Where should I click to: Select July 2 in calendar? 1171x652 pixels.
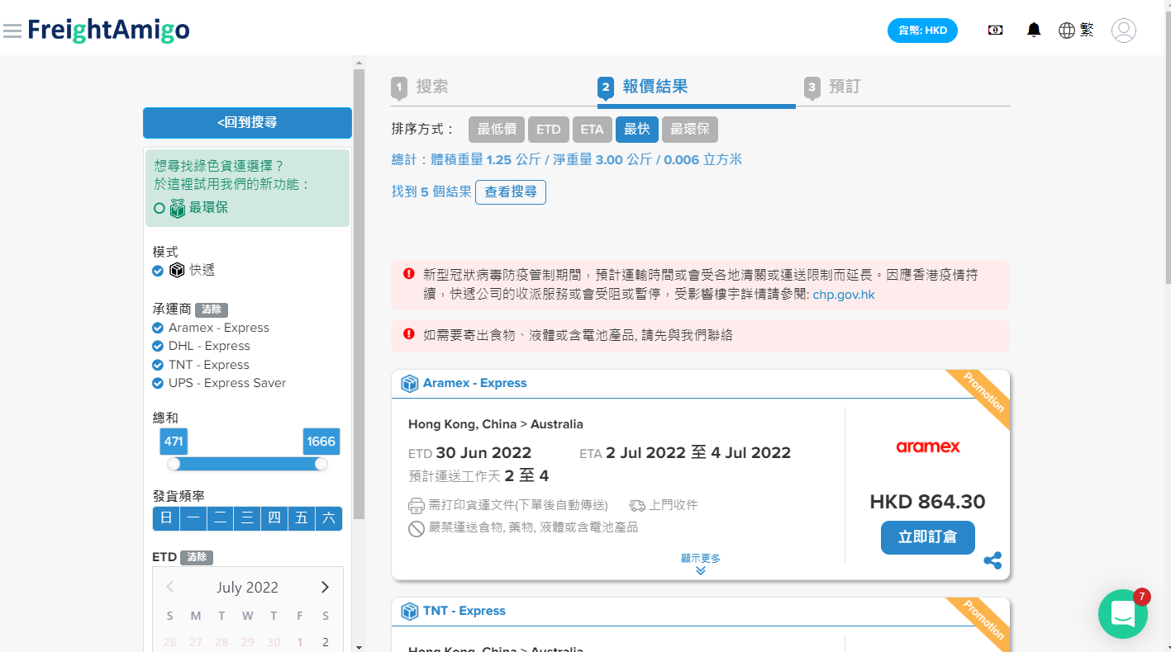click(326, 642)
